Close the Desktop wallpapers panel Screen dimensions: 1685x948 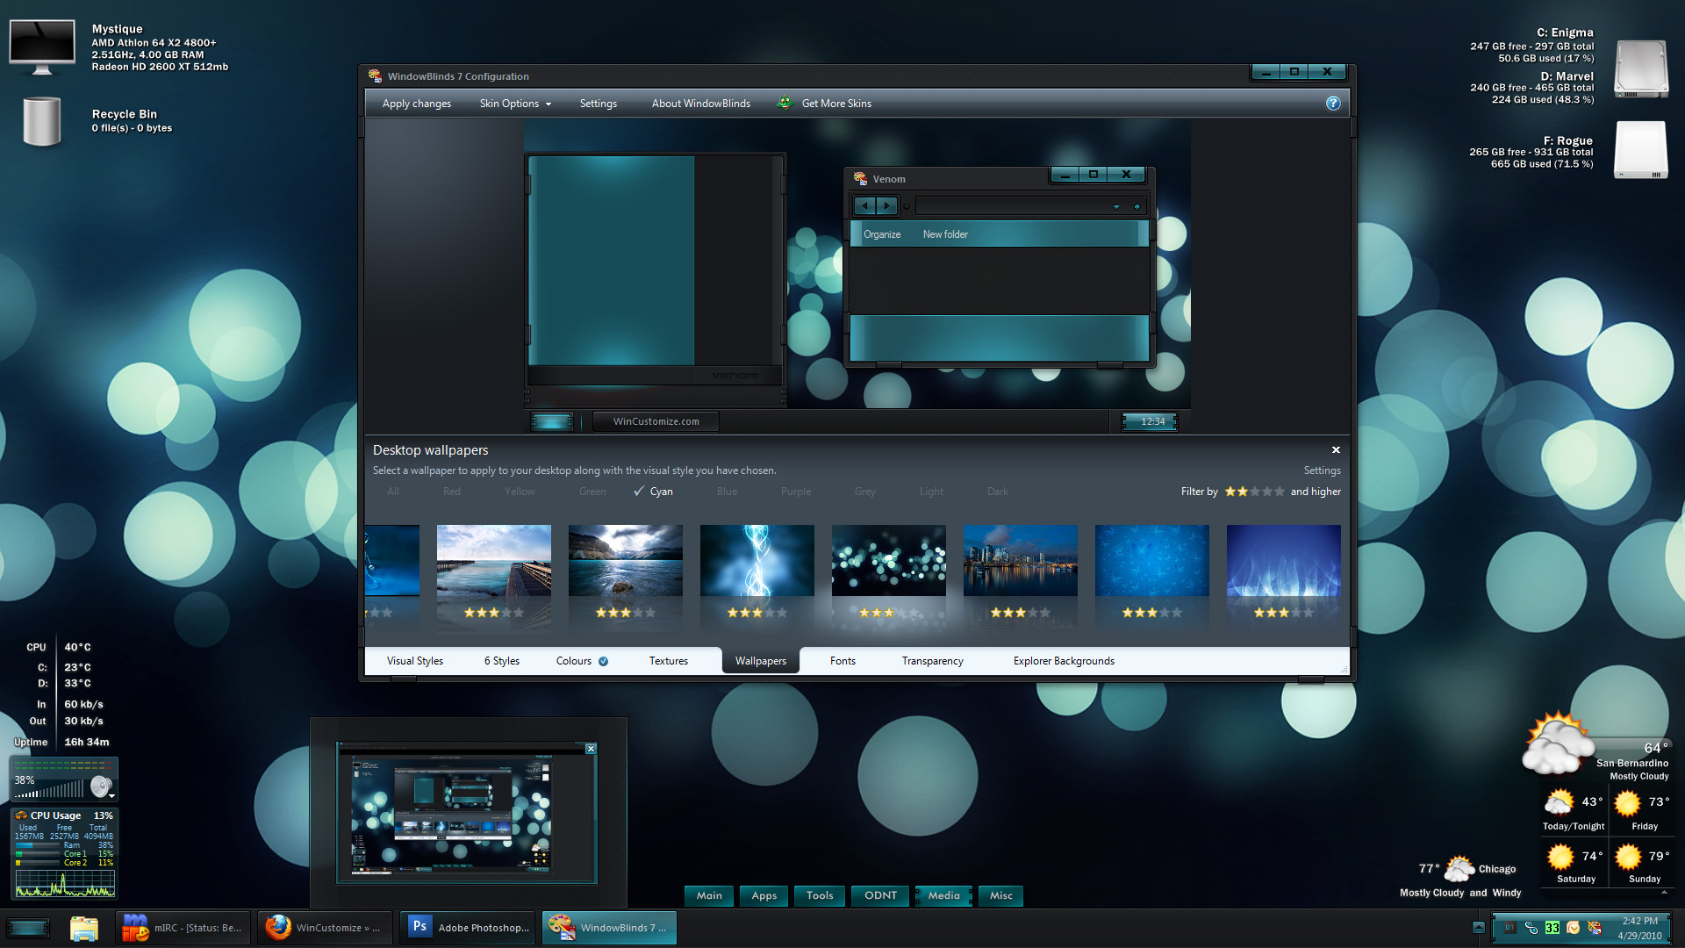pyautogui.click(x=1336, y=450)
